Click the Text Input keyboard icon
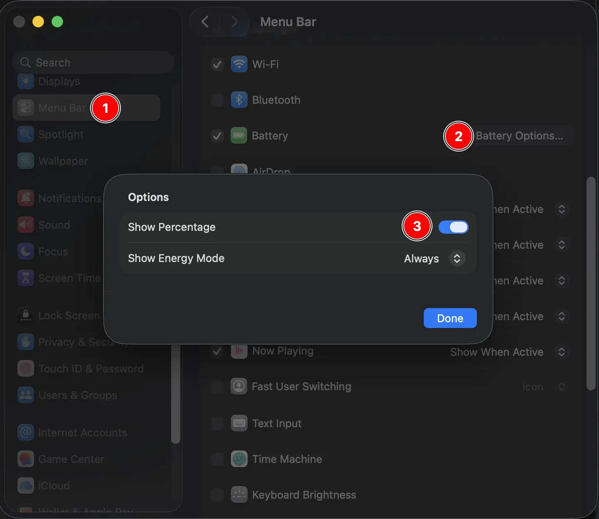599x519 pixels. 239,424
